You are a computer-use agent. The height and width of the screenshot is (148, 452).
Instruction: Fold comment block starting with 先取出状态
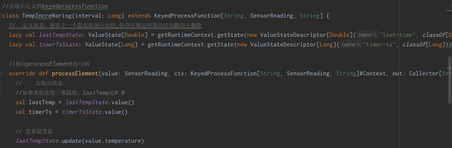1,83
